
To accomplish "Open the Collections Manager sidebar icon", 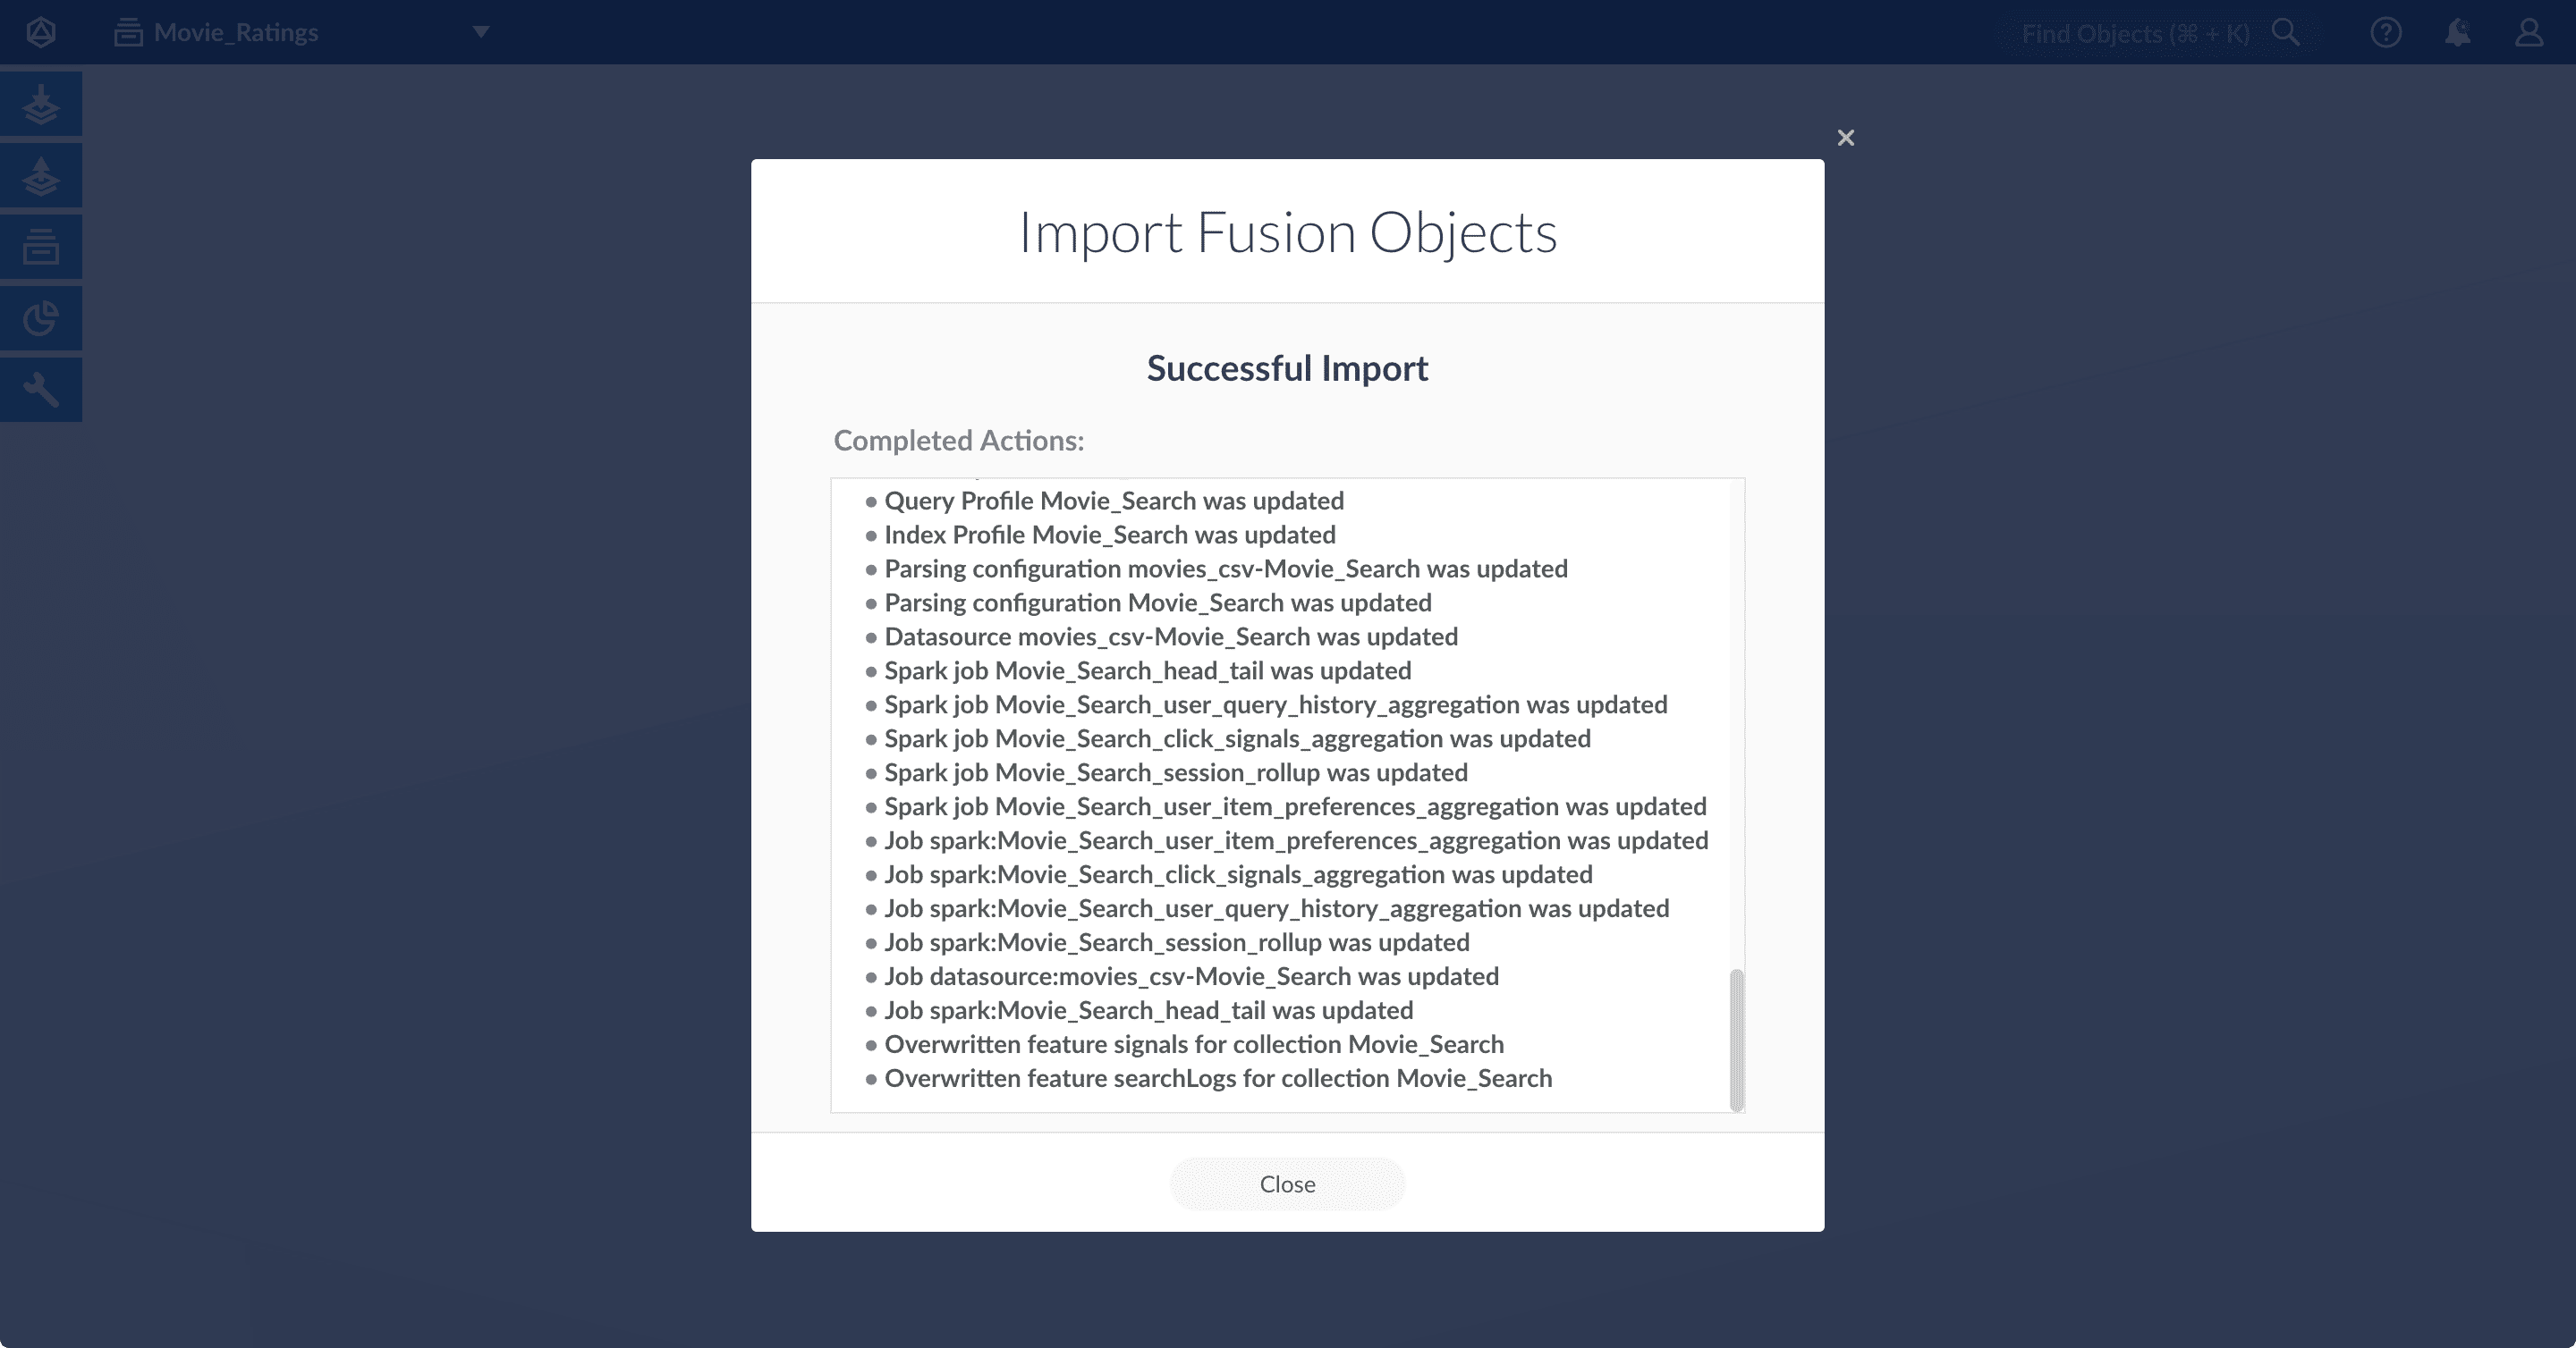I will [40, 247].
